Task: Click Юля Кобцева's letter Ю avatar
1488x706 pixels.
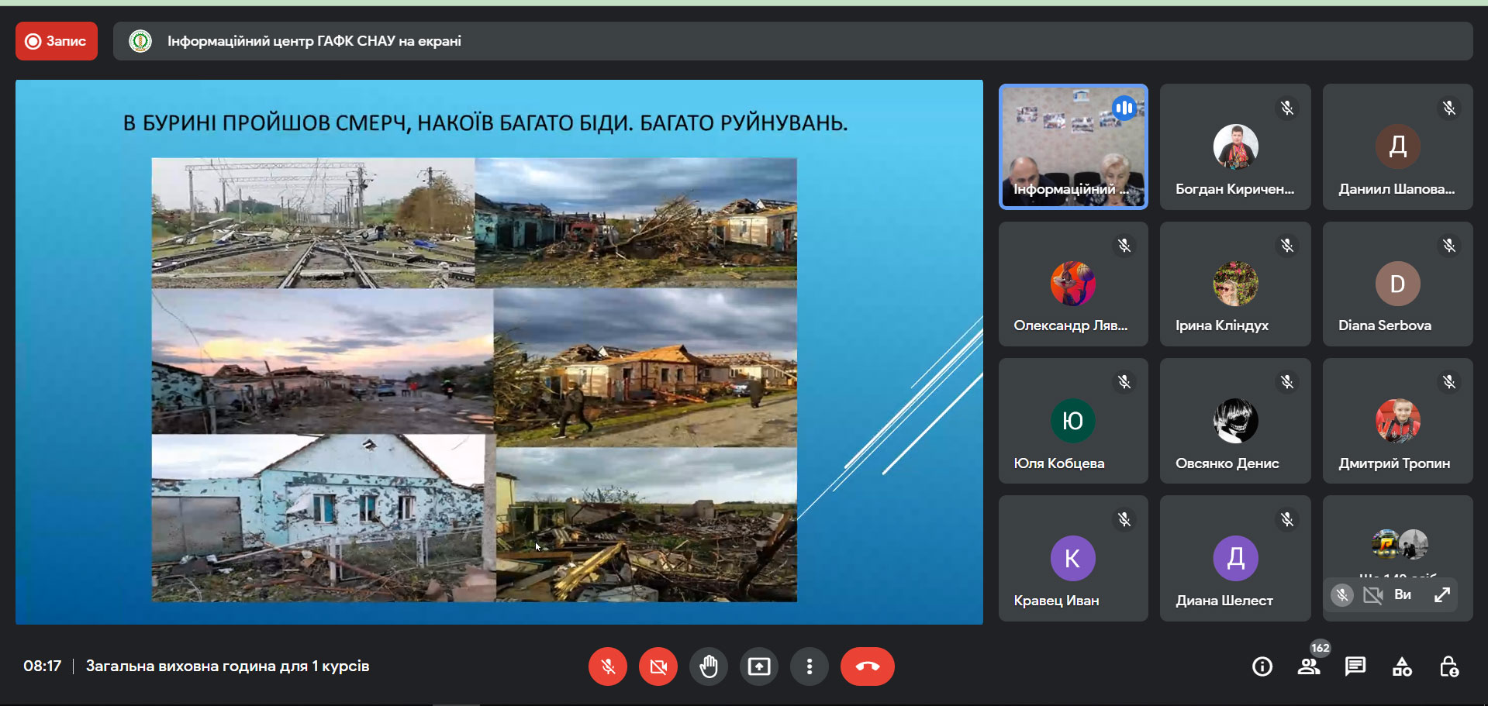Action: pos(1073,421)
